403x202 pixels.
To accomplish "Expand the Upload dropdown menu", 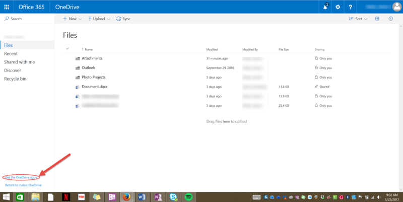I will point(99,19).
